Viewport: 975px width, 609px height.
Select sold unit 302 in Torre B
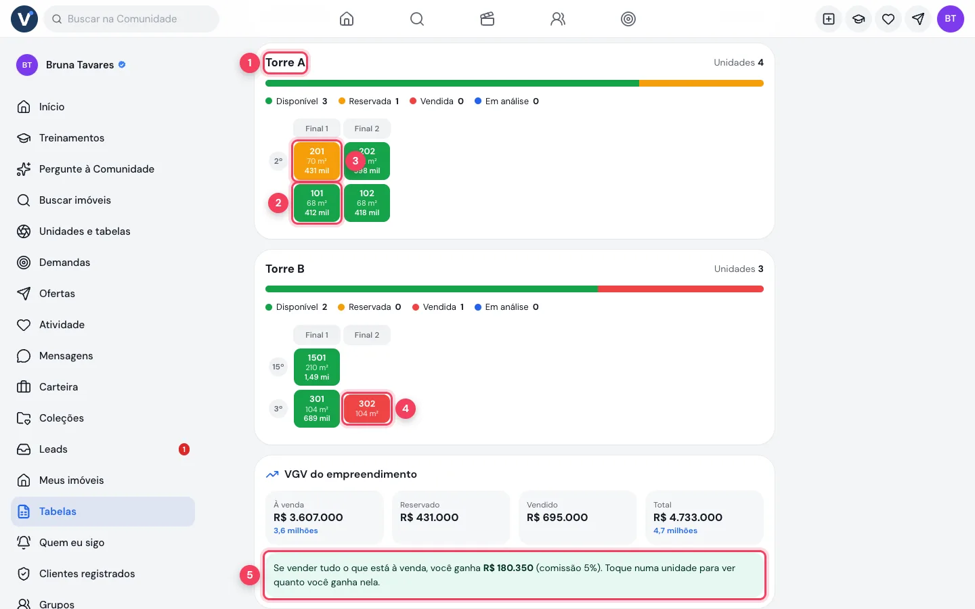click(367, 409)
